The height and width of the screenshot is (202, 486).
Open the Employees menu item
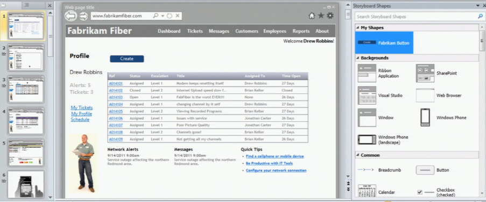tap(274, 31)
